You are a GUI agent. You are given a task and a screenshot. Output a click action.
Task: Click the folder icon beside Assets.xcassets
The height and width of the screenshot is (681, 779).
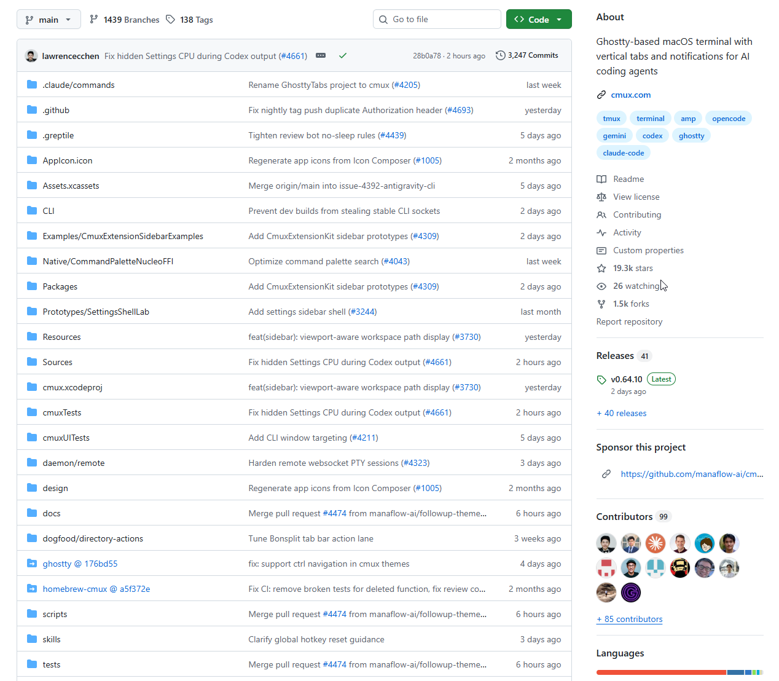[32, 185]
